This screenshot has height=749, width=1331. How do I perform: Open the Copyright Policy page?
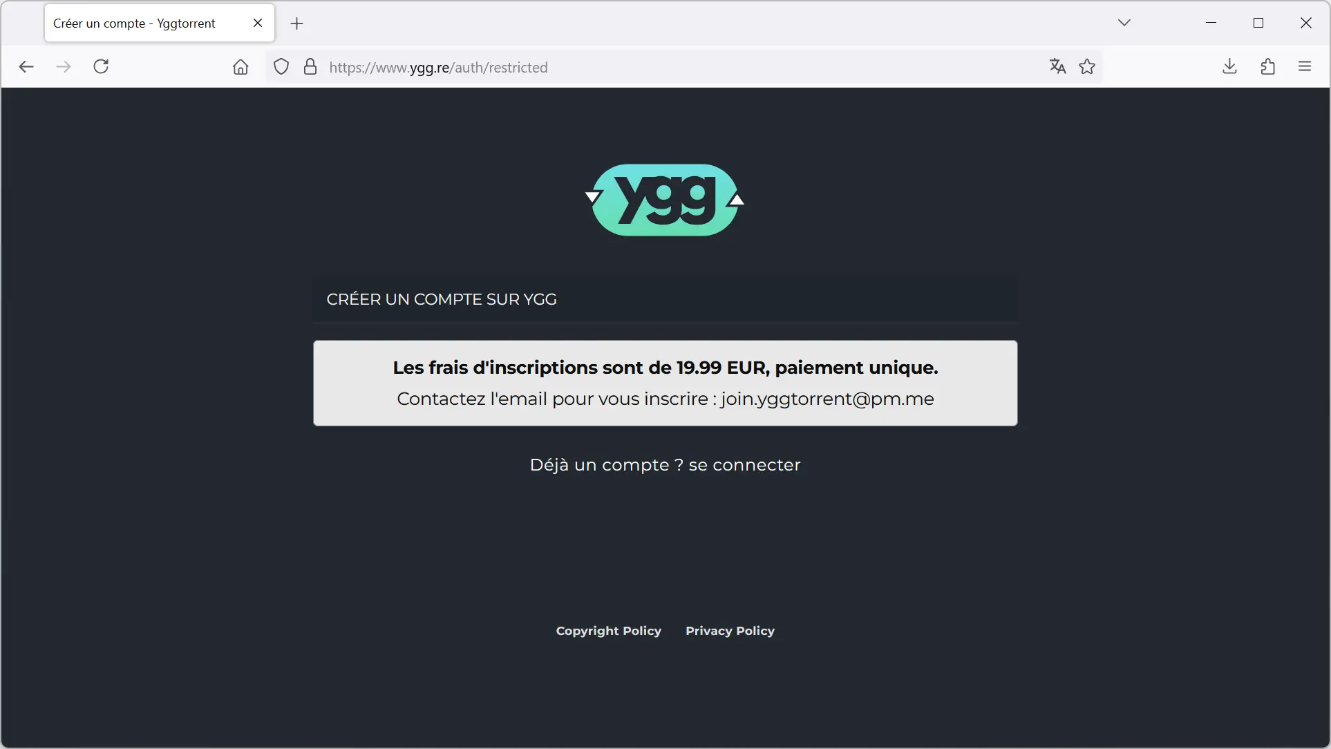click(609, 629)
